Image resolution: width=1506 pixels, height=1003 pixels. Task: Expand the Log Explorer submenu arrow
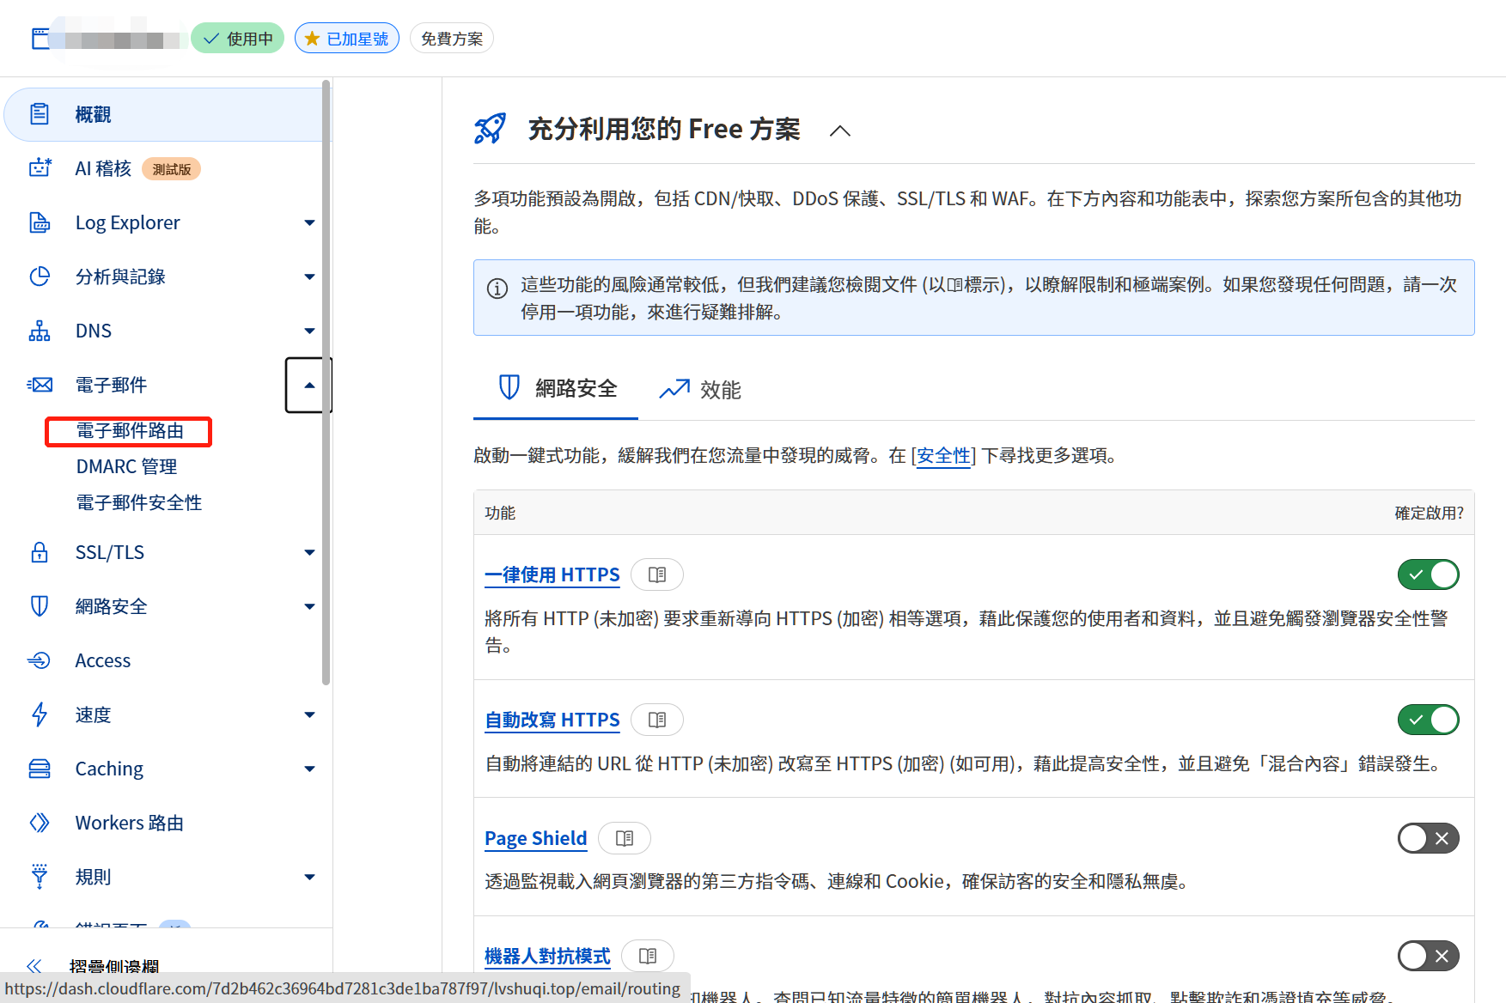pos(309,223)
